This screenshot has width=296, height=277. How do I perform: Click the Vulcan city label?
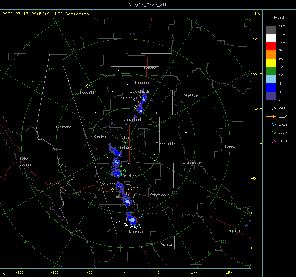click(x=167, y=245)
